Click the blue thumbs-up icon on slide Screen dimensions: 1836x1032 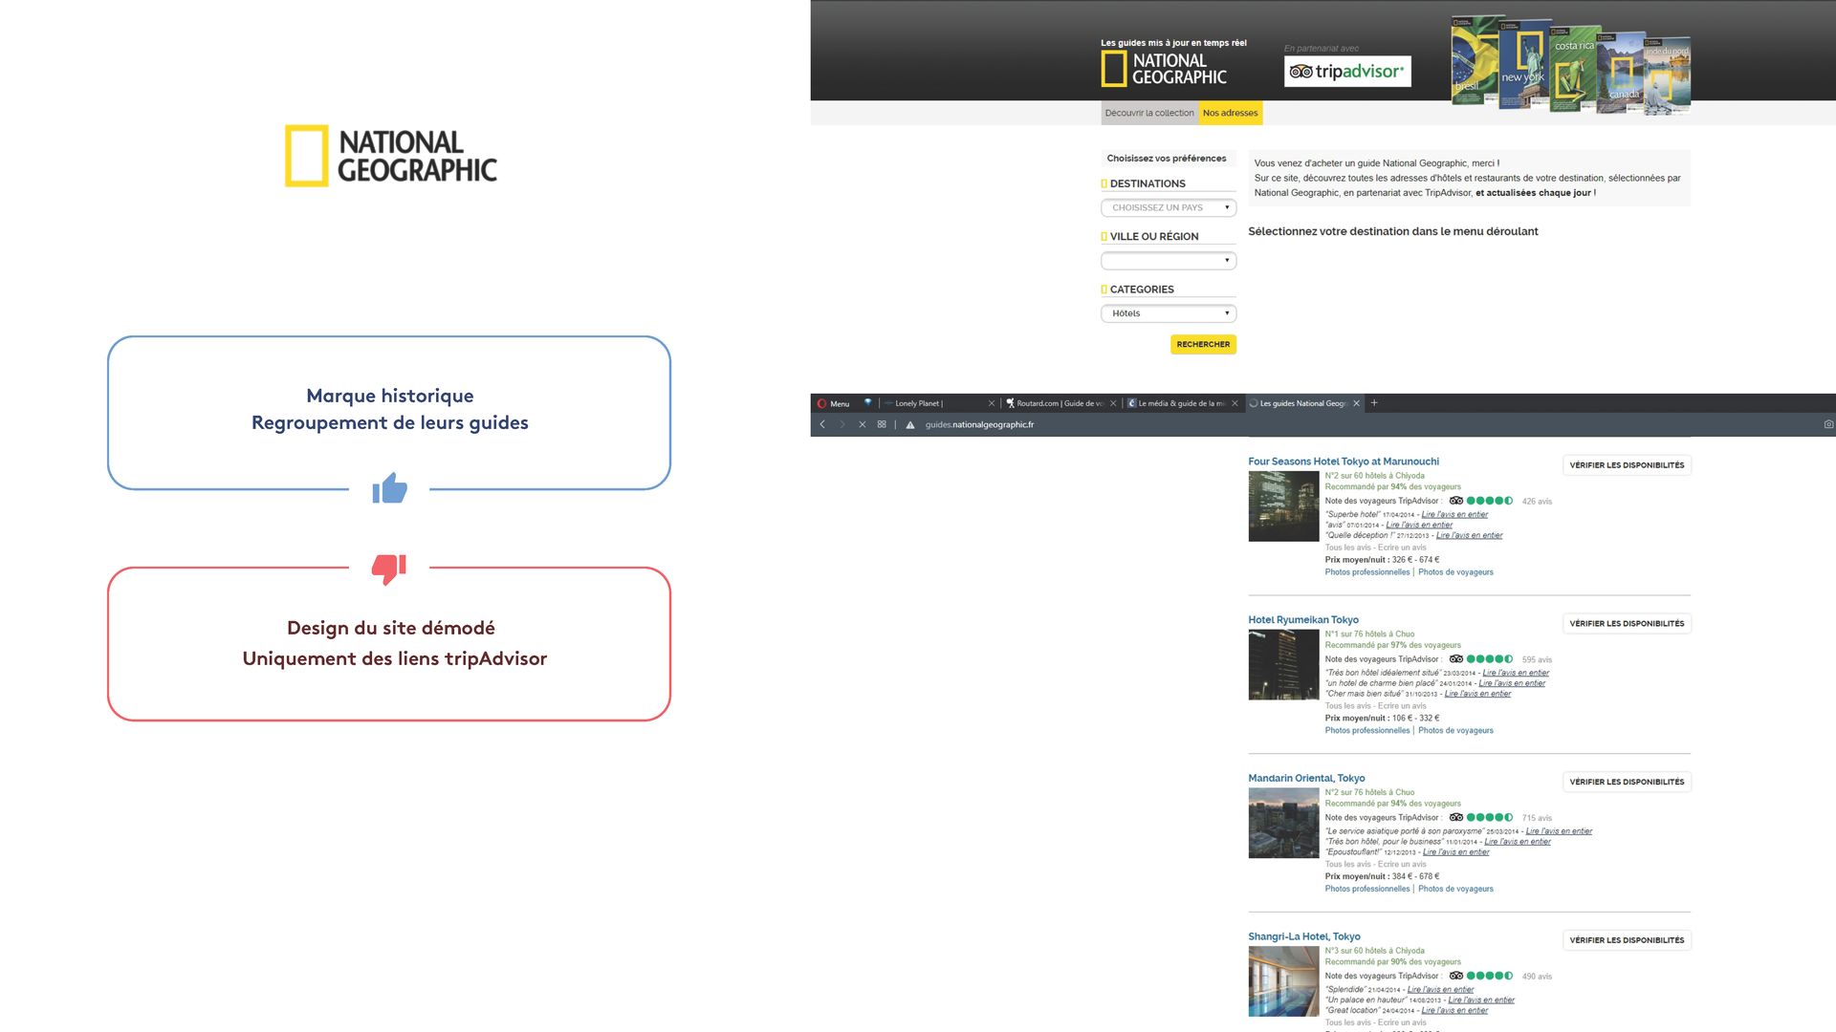click(x=389, y=488)
